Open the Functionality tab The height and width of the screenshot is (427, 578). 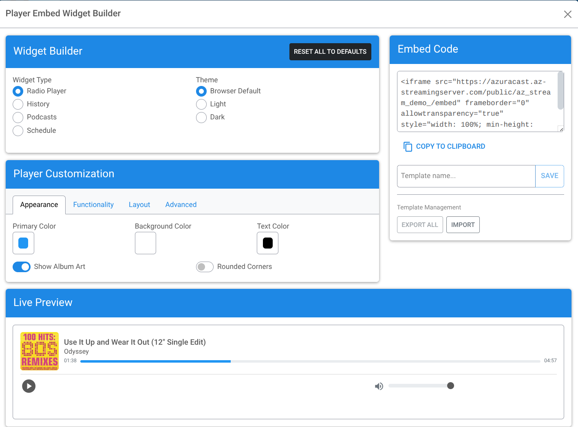point(93,205)
